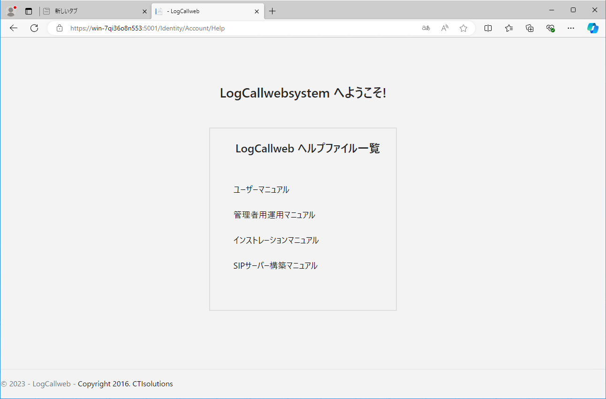Go back with the browser back arrow
This screenshot has width=606, height=399.
point(14,28)
